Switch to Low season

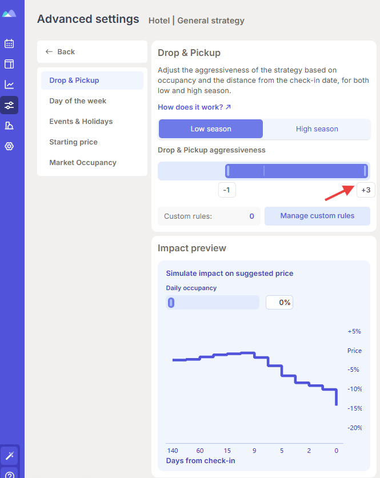tap(211, 129)
